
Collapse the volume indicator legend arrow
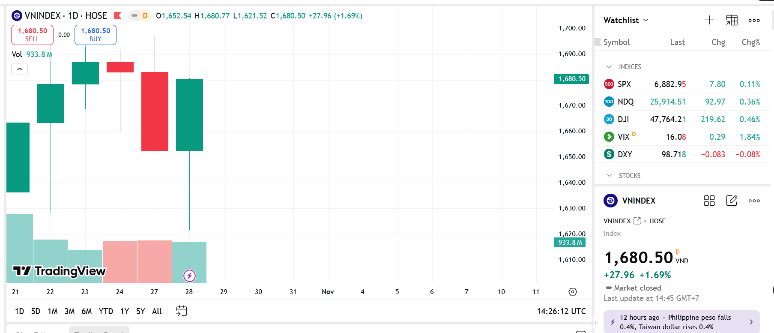click(20, 69)
